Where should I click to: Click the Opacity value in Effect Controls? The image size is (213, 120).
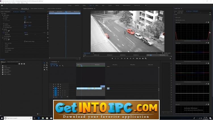point(26,33)
